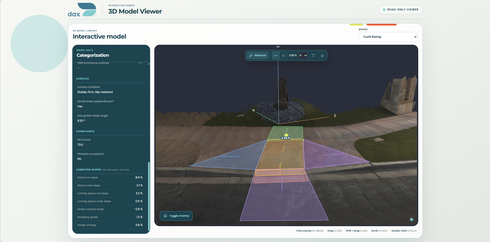Click the E compass axis label
Screen dimensions: 490x242
click(335, 116)
